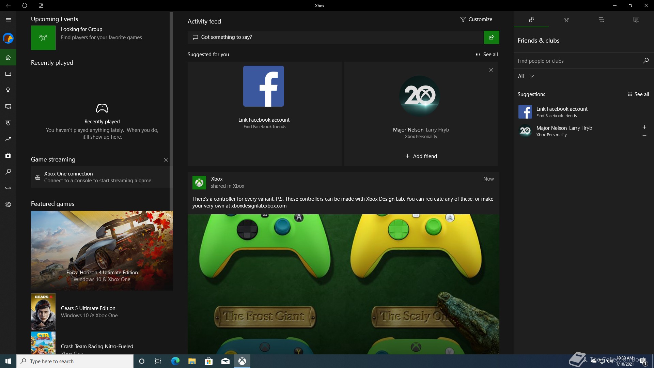The image size is (654, 368).
Task: Open Task View on taskbar
Action: [158, 361]
